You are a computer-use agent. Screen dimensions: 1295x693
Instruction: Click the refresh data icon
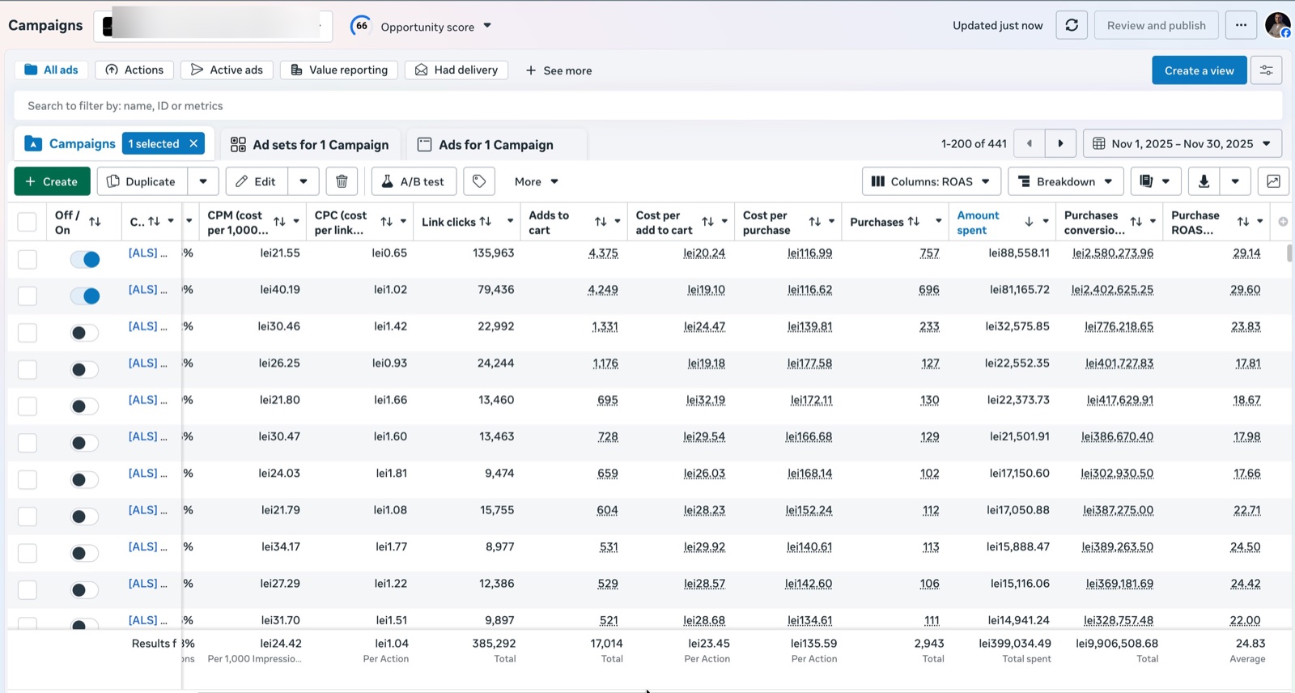[1072, 25]
